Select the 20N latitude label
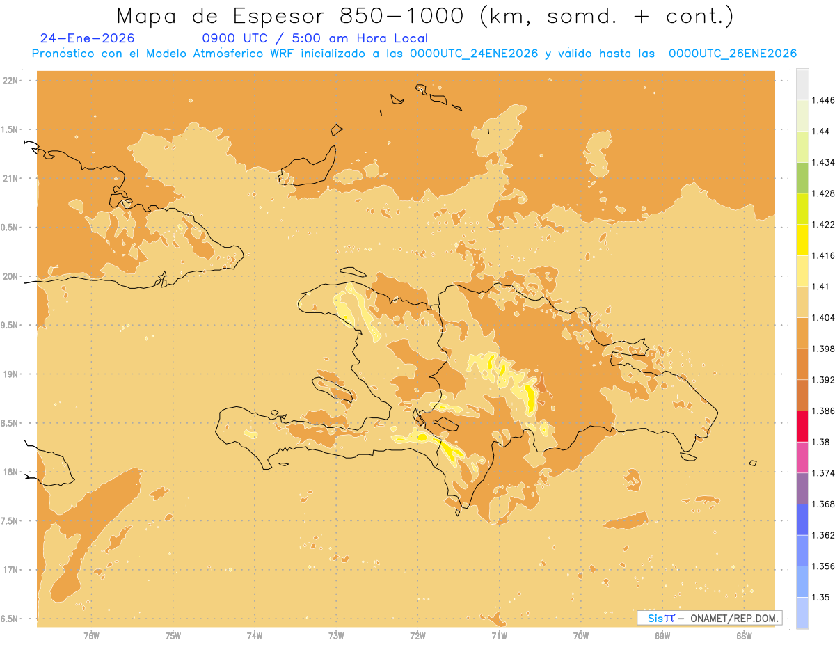Viewport: 835px width, 645px height. pyautogui.click(x=10, y=277)
